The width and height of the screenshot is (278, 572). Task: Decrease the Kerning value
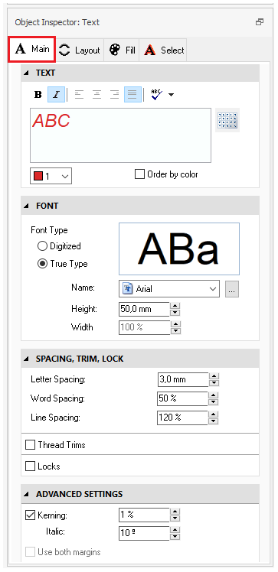tap(175, 518)
